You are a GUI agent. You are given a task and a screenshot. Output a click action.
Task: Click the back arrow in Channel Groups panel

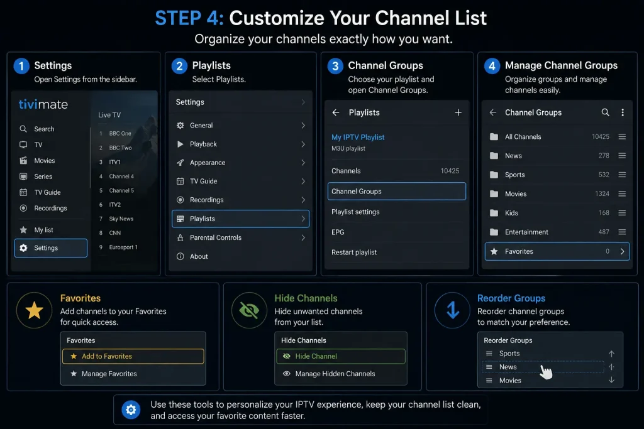coord(493,112)
